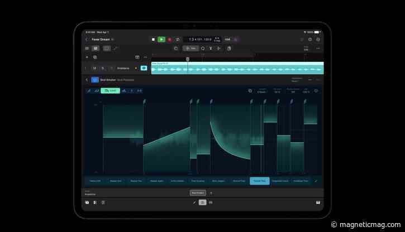405x232 pixels.
Task: Select the Split tool in the center toolbar
Action: 211,48
